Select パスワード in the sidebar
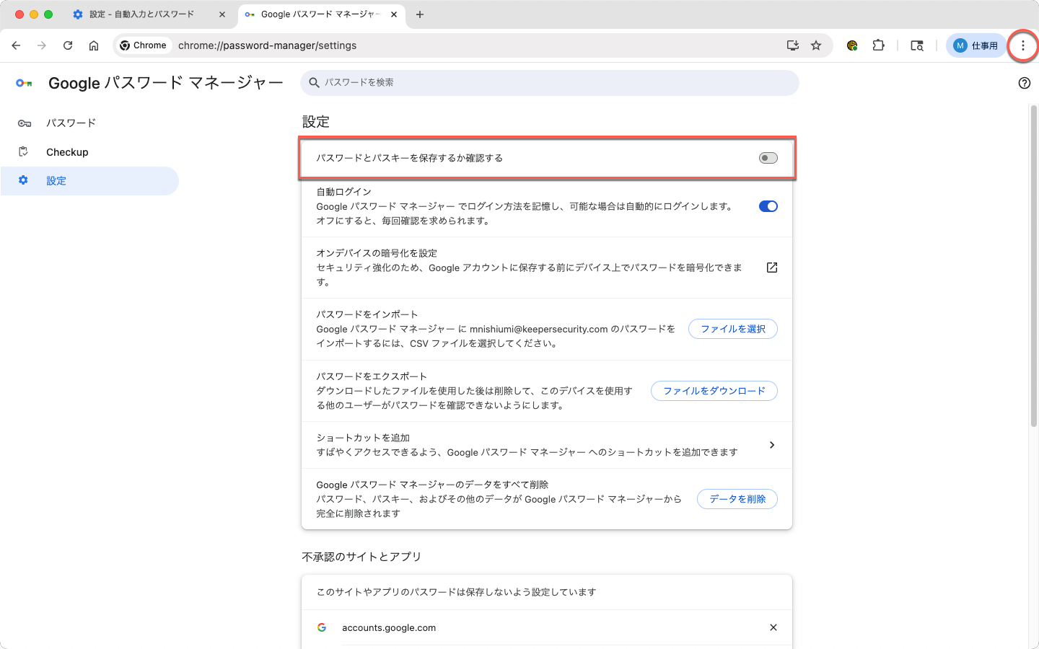This screenshot has width=1039, height=649. 71,123
